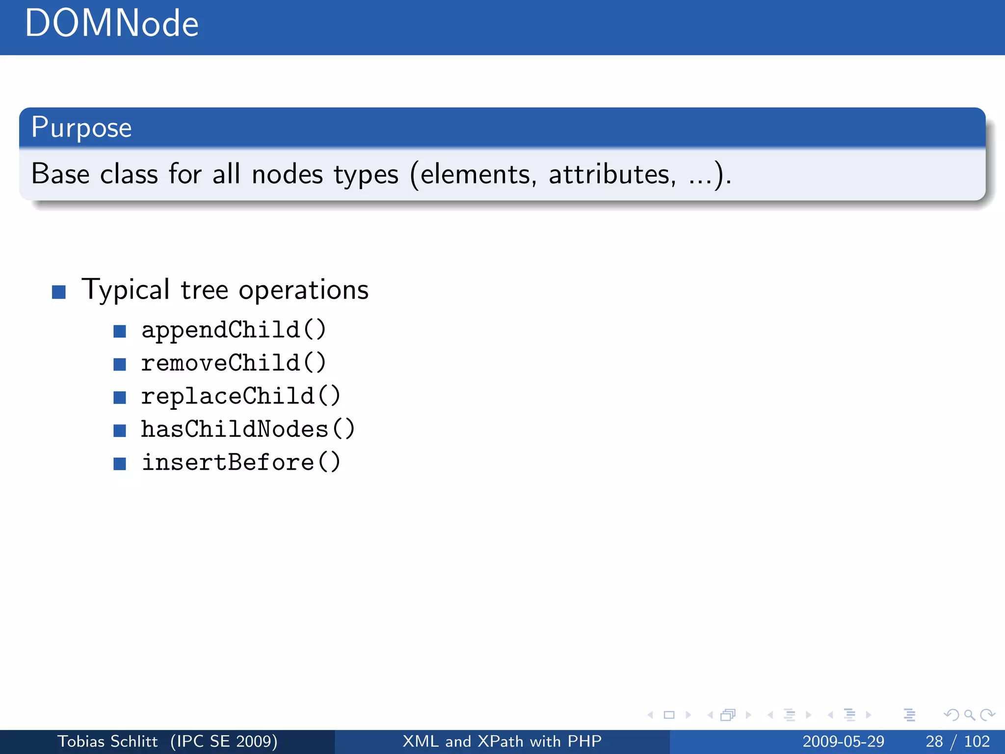This screenshot has width=1005, height=754.
Task: Click the presentation outline icon
Action: pyautogui.click(x=909, y=715)
